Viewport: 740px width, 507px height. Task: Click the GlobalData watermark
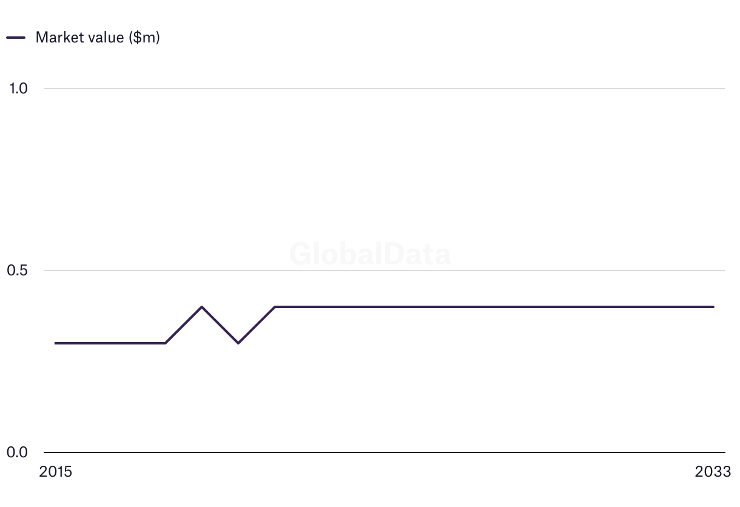coord(370,254)
